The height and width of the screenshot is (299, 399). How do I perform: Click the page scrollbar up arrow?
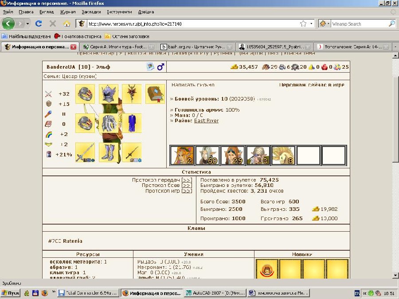pyautogui.click(x=395, y=55)
